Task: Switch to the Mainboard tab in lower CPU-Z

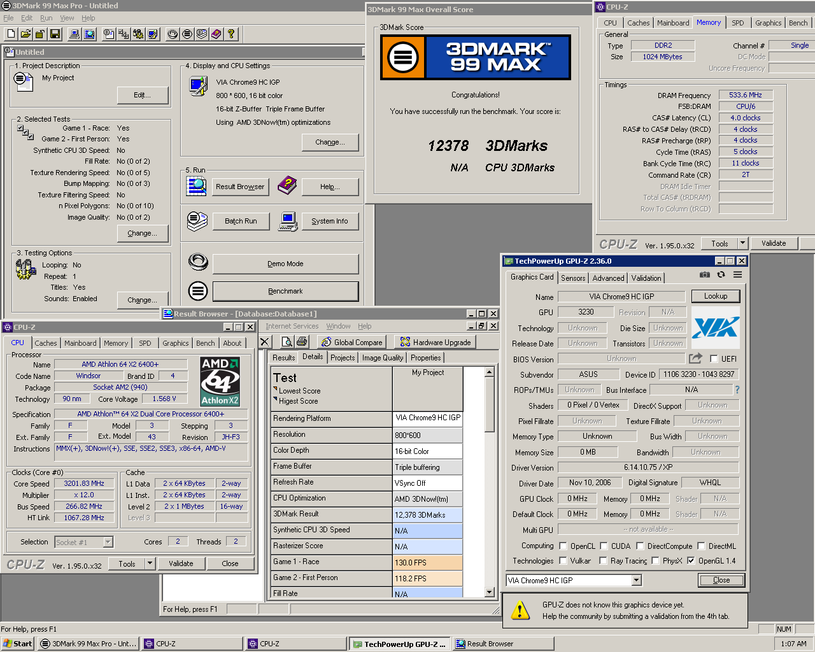Action: (80, 343)
